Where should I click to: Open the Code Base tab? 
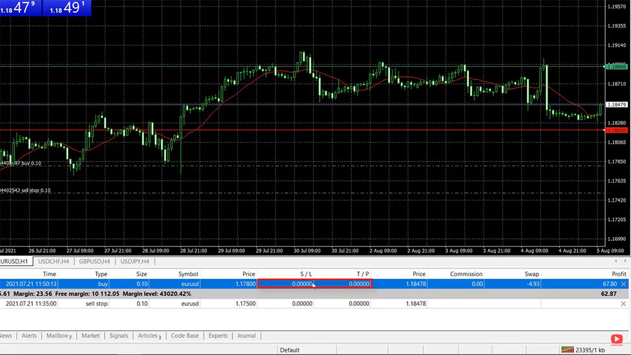(184, 336)
